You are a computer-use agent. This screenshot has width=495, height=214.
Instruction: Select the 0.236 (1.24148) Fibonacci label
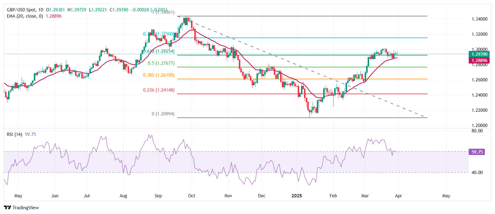pos(158,90)
